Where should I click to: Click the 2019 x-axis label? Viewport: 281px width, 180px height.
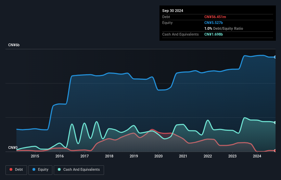(x=134, y=156)
